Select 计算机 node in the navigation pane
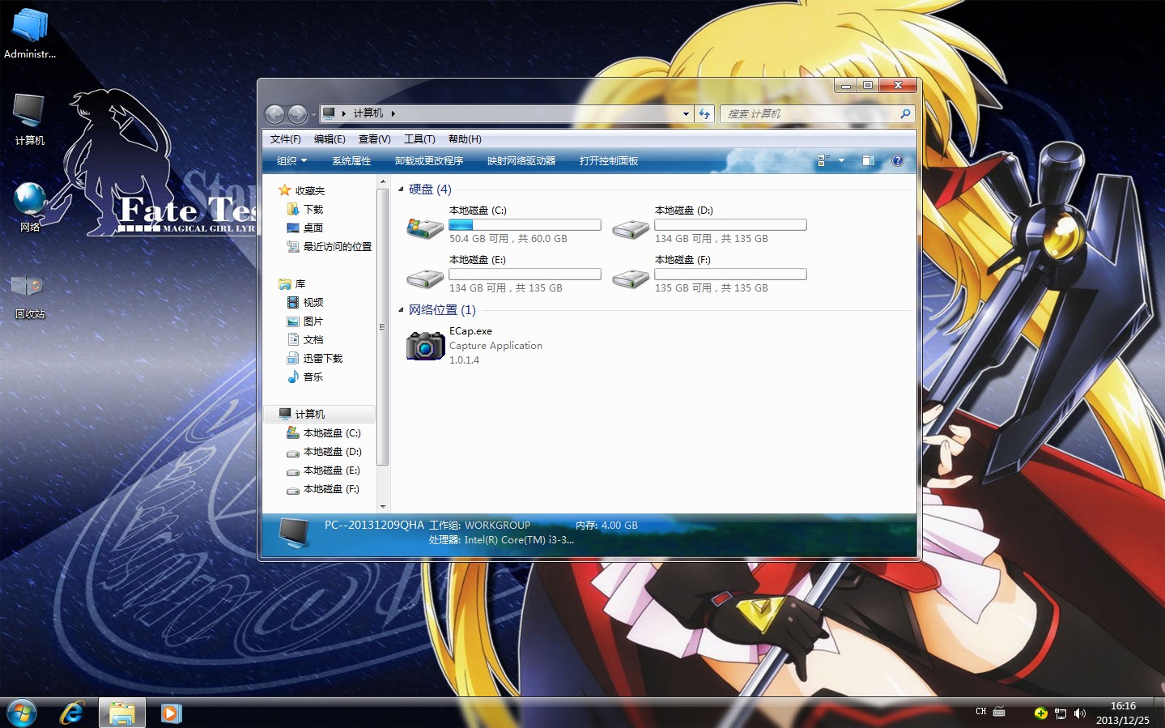1165x728 pixels. [x=319, y=415]
